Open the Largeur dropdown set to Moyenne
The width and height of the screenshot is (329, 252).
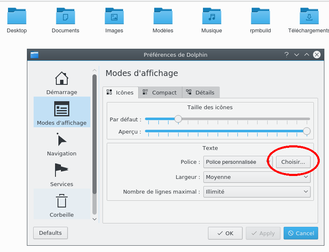click(x=257, y=177)
